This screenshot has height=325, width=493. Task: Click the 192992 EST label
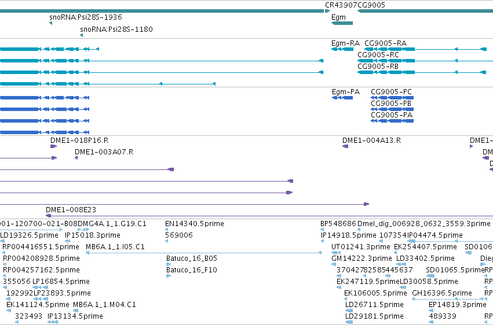click(20, 294)
